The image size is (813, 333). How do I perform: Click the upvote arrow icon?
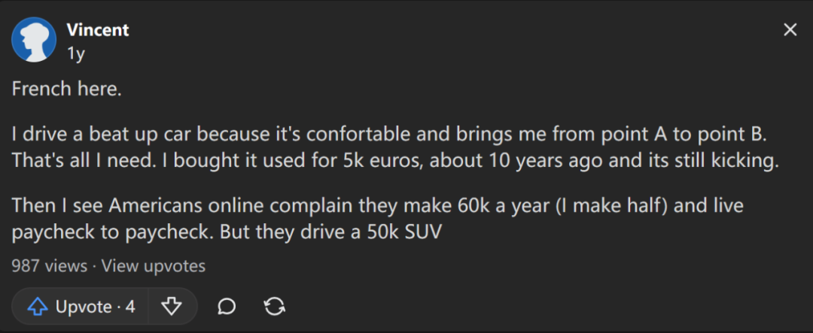(38, 307)
